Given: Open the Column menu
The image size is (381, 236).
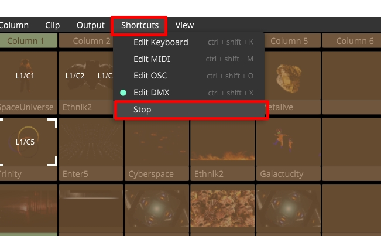Looking at the screenshot, I should coord(14,25).
